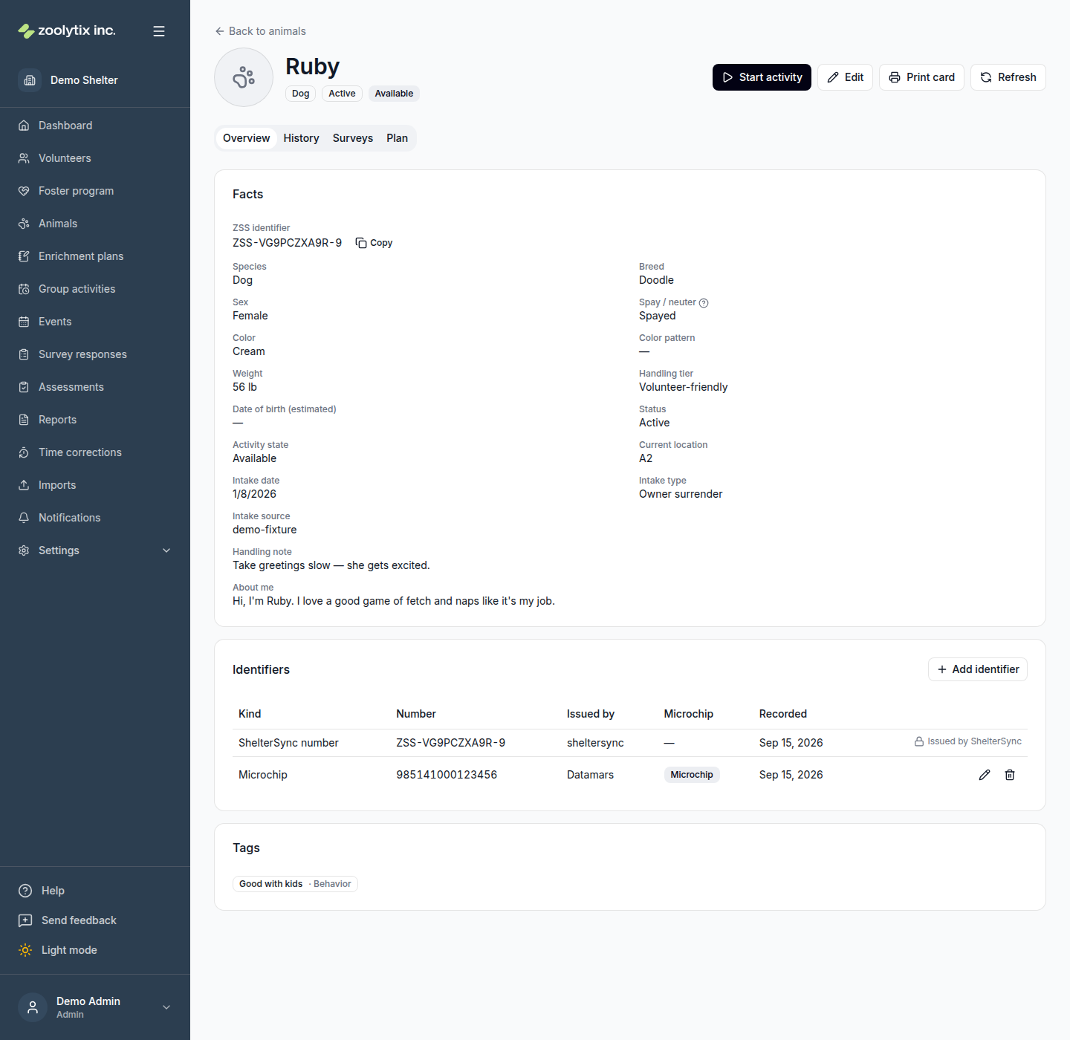1070x1040 pixels.
Task: Start activity for Ruby
Action: (x=762, y=77)
